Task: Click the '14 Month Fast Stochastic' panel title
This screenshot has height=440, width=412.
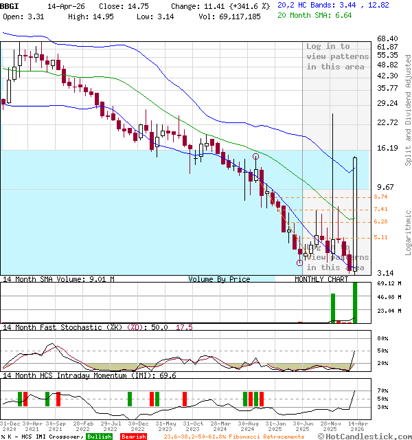Action: point(62,327)
